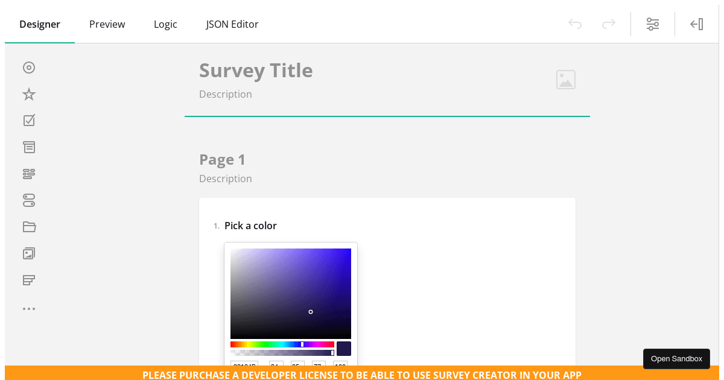The width and height of the screenshot is (724, 380).
Task: Select the Panel container tool
Action: (x=29, y=226)
